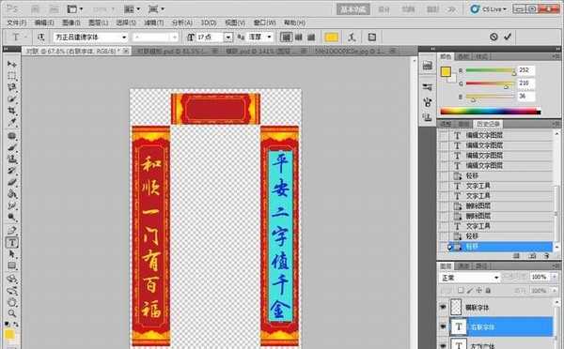Click the foreground color swatch in toolbox
The width and height of the screenshot is (564, 349).
click(9, 335)
